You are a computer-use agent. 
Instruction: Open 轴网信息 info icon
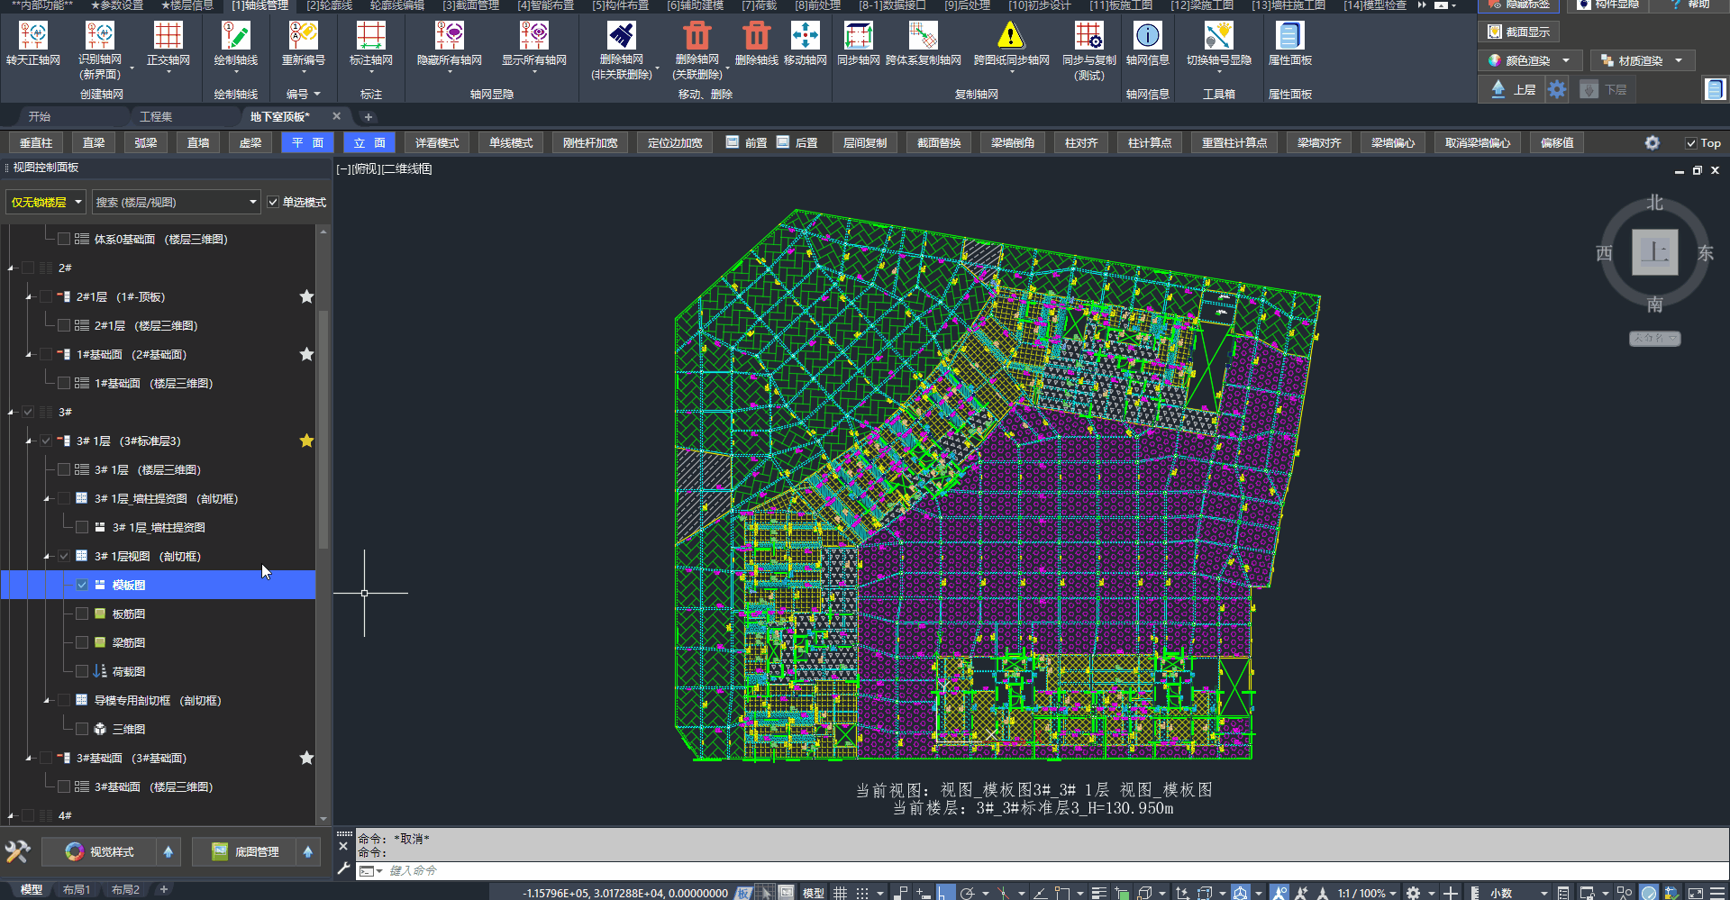(x=1147, y=36)
